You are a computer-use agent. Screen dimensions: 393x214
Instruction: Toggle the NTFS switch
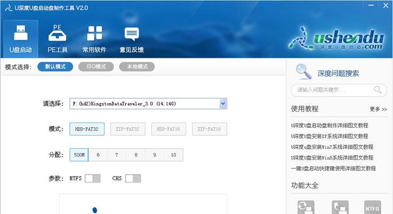pos(93,179)
